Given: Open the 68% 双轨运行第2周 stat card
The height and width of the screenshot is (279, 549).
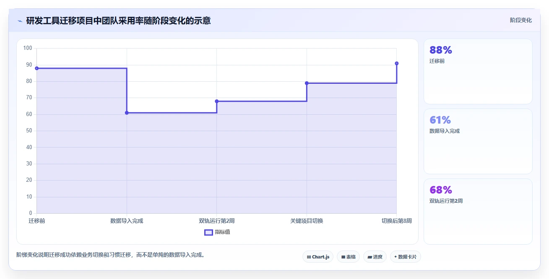Looking at the screenshot, I should point(478,211).
